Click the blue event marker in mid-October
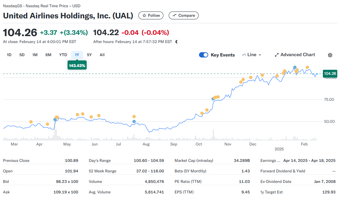 [213, 99]
